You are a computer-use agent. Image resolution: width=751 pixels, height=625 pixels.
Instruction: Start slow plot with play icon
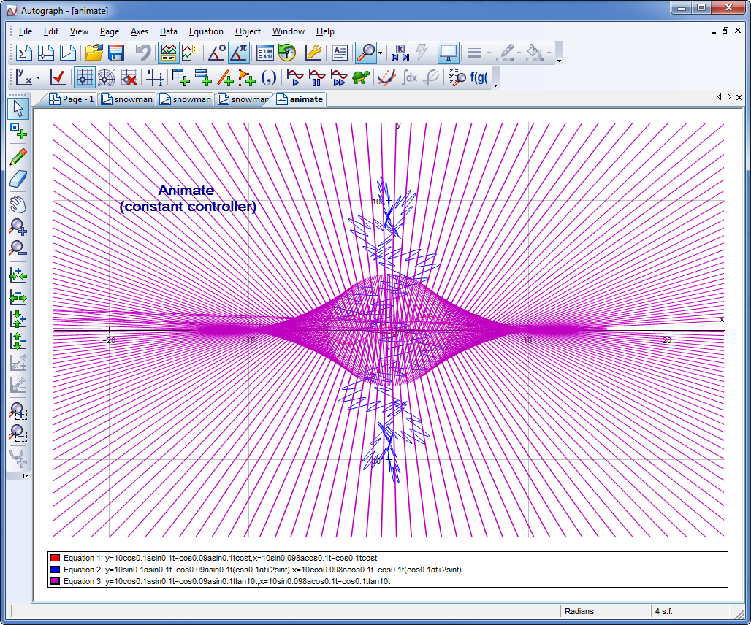[295, 77]
